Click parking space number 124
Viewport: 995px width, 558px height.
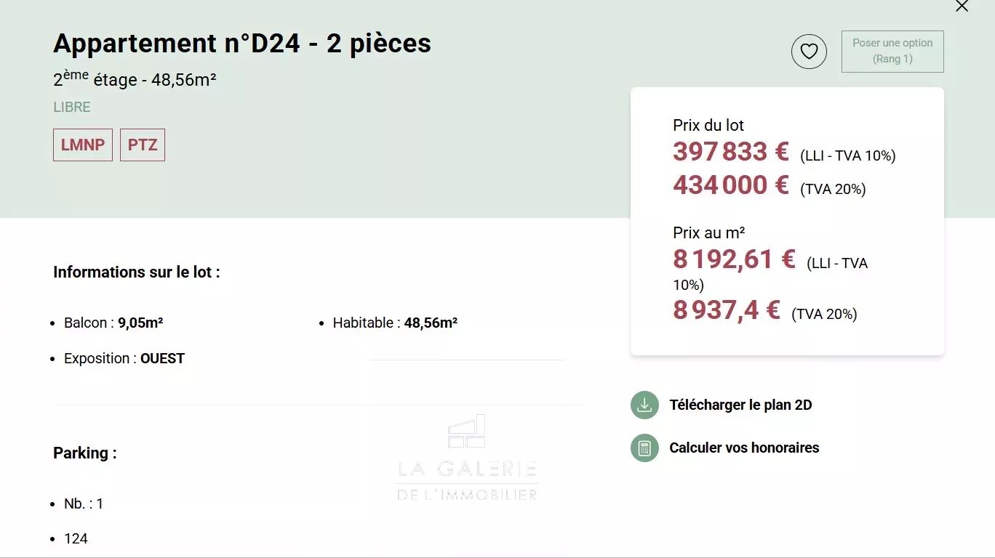click(x=76, y=538)
